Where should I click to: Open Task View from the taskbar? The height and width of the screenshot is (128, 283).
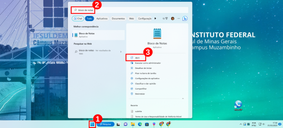119,124
